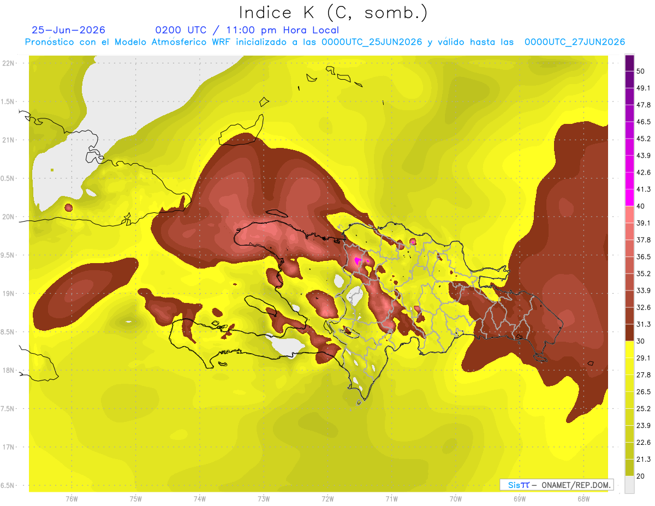Pick the dark brown swatch between 30 and 31.3
Screen dimensions: 655x506
coord(629,332)
